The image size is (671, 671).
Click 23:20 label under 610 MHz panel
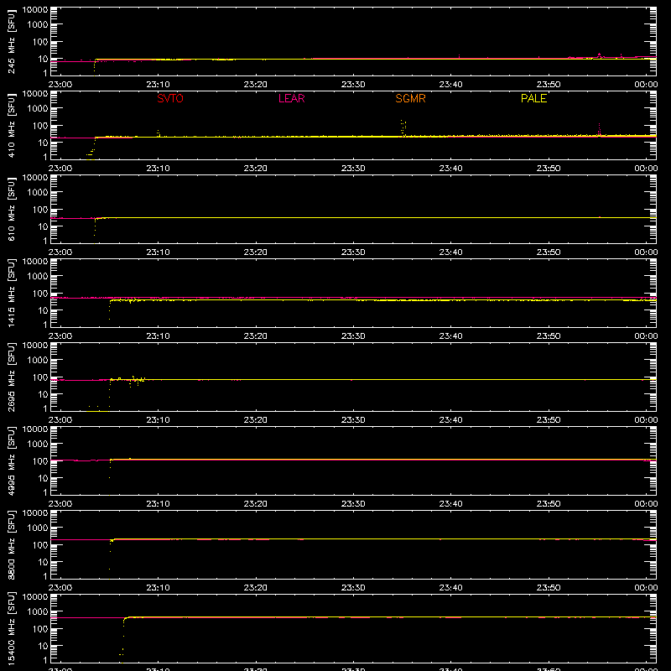point(256,252)
